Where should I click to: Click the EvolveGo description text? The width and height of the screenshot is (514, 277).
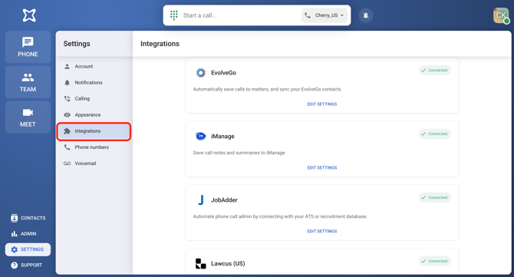268,89
